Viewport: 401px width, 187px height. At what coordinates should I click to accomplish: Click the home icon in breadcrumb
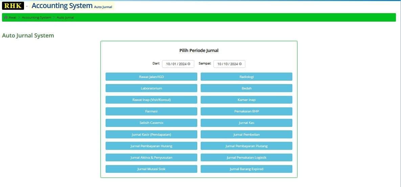(x=6, y=18)
